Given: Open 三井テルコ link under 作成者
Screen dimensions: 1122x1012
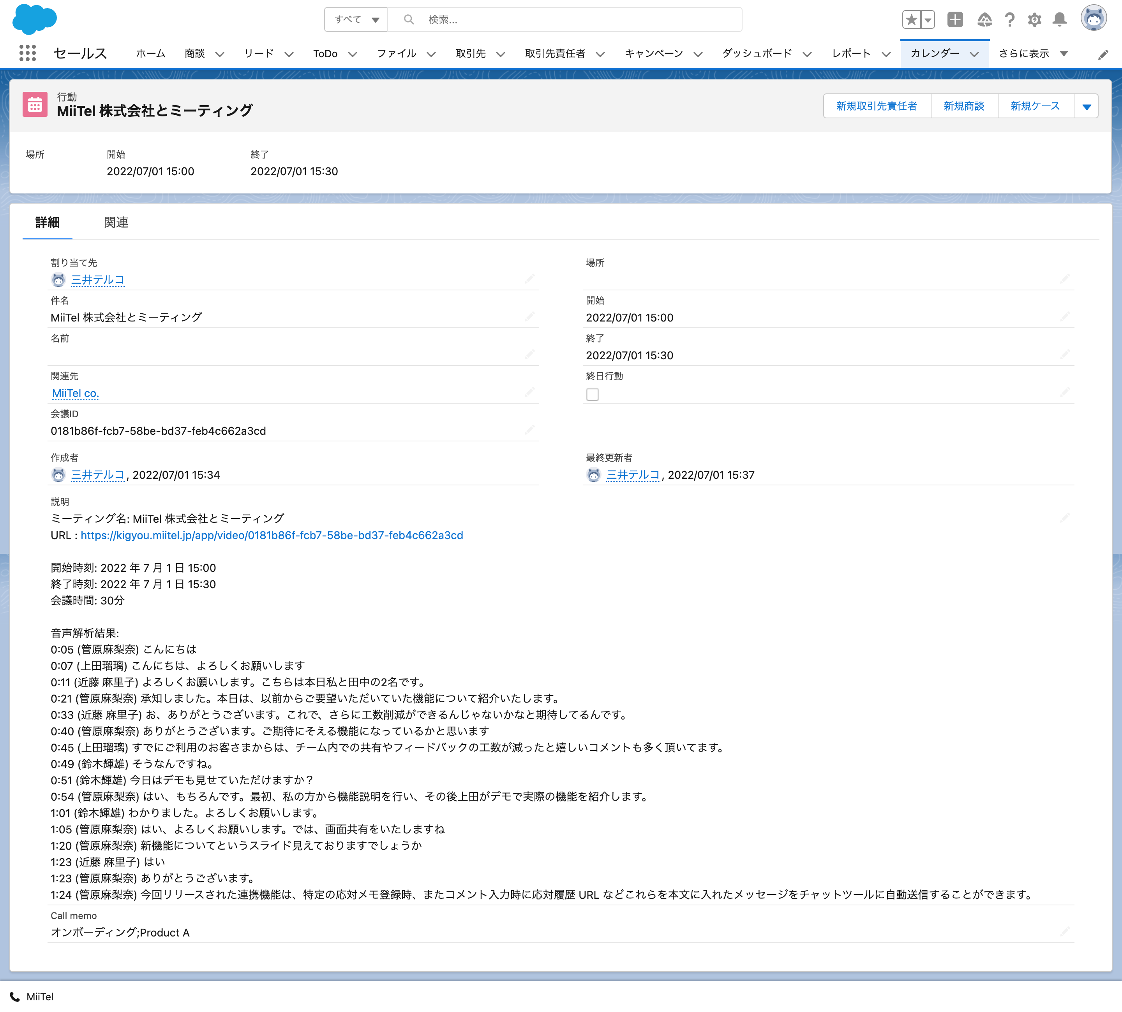Looking at the screenshot, I should pos(98,475).
